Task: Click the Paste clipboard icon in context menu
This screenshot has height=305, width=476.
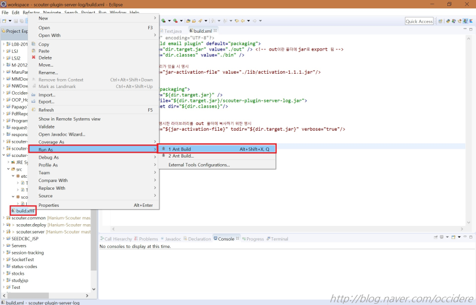Action: [34, 51]
